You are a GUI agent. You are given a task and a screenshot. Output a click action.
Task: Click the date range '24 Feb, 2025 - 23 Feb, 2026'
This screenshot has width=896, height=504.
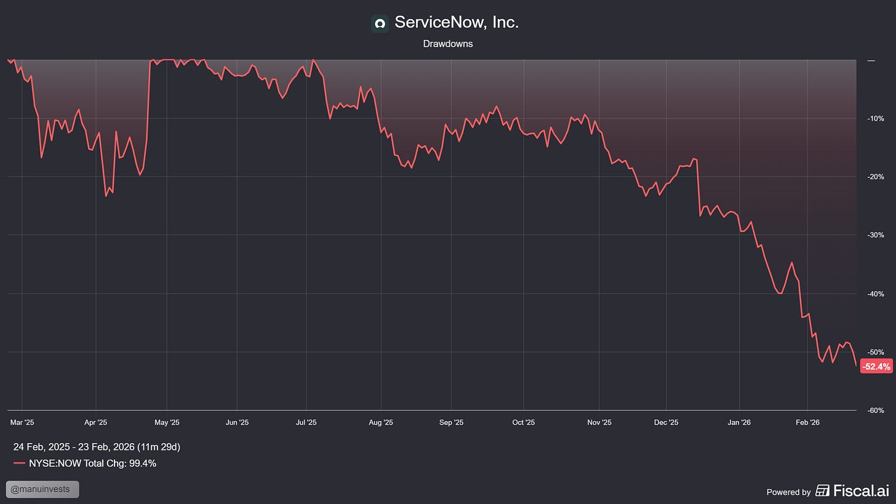[97, 447]
